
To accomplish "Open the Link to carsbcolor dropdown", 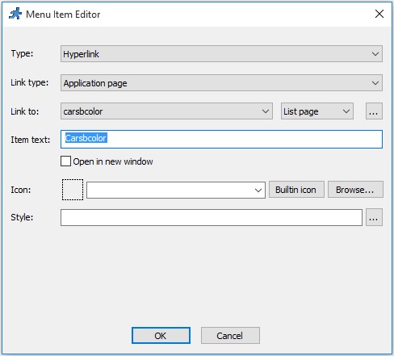I will coord(166,111).
